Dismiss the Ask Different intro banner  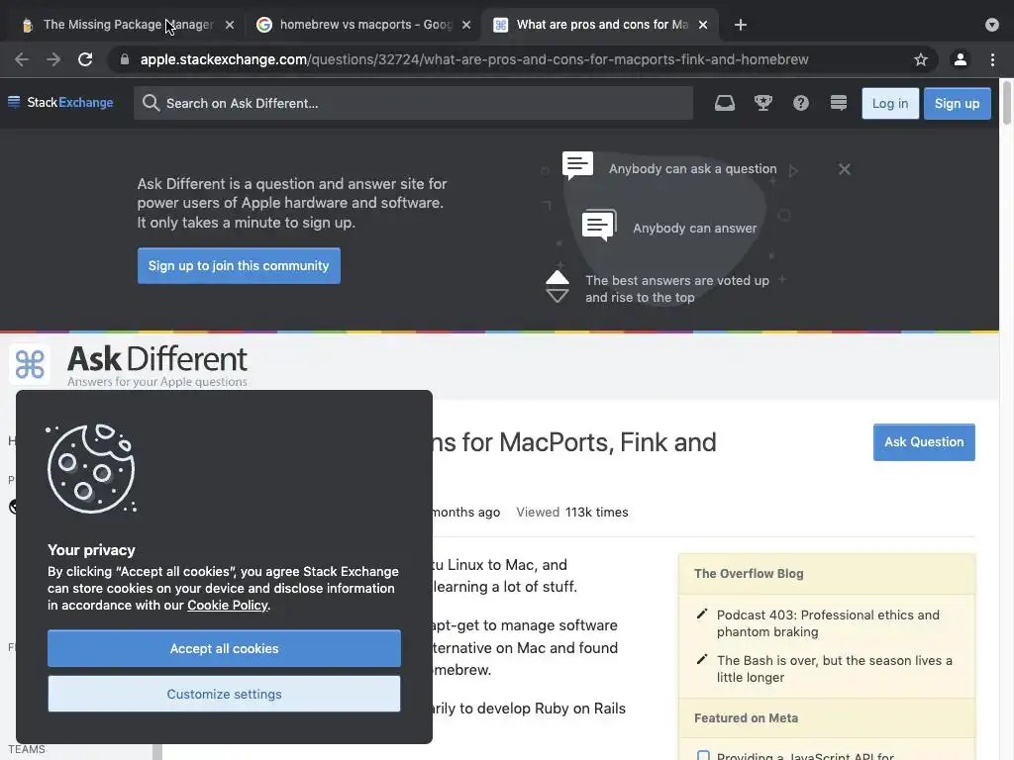(x=844, y=168)
